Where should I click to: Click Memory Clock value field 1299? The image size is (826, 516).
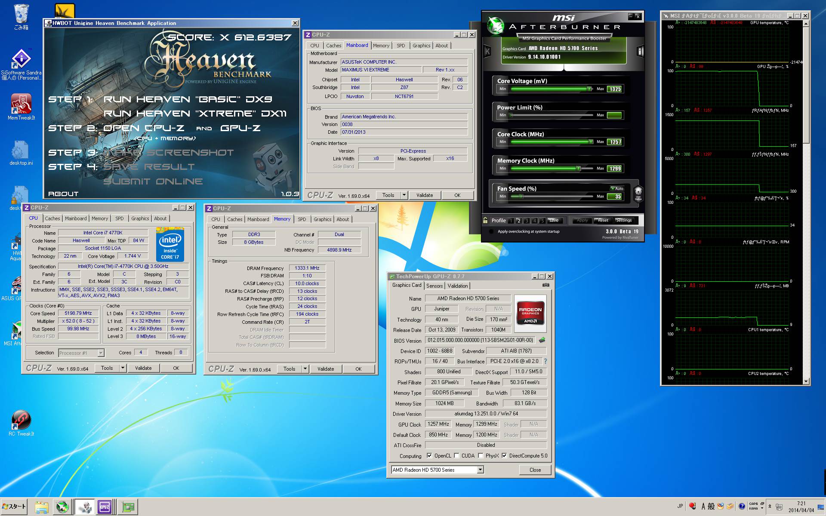(615, 169)
